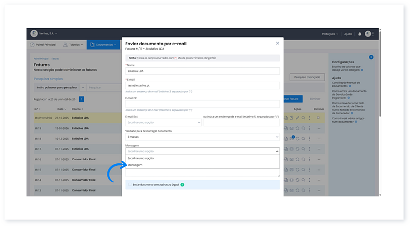Click the pencil edit icon in provisional row
The image size is (411, 227).
pos(297,118)
